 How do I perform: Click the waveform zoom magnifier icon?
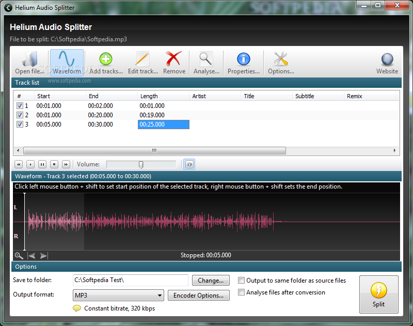point(19,256)
